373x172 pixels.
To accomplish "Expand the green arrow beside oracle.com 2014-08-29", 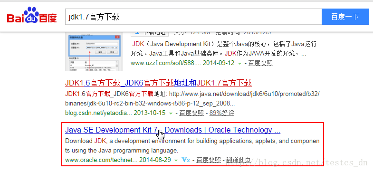I will pos(176,161).
